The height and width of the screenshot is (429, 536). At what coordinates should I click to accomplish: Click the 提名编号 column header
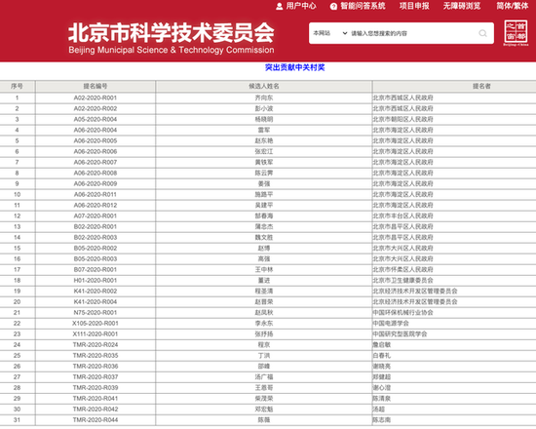click(96, 86)
